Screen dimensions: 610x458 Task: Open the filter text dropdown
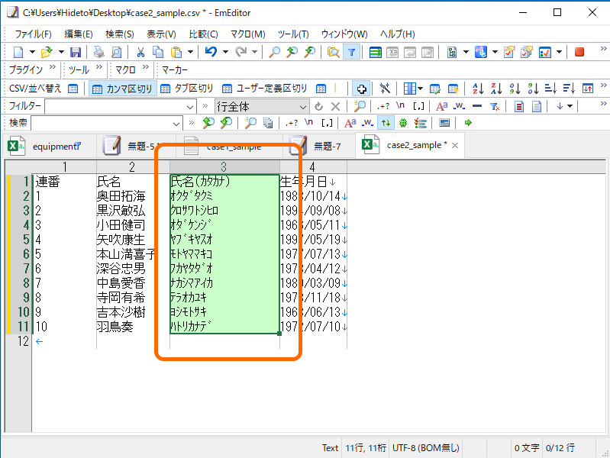(x=190, y=107)
